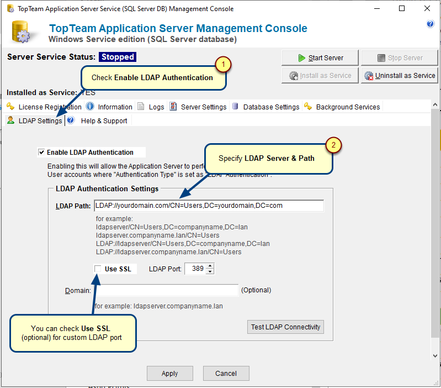Click the key icon of License Registration tab
Screen dimensions: 441x388
click(x=10, y=107)
